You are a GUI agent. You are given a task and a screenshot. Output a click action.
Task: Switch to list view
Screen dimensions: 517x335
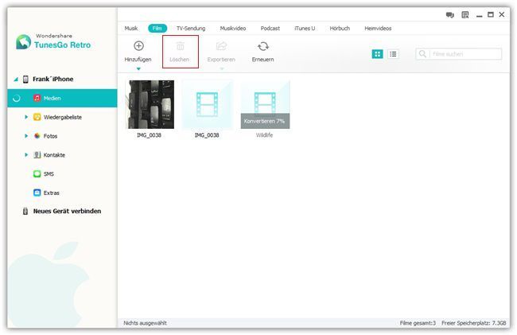[393, 54]
